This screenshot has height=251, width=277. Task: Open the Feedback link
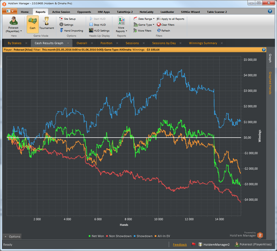point(180,245)
